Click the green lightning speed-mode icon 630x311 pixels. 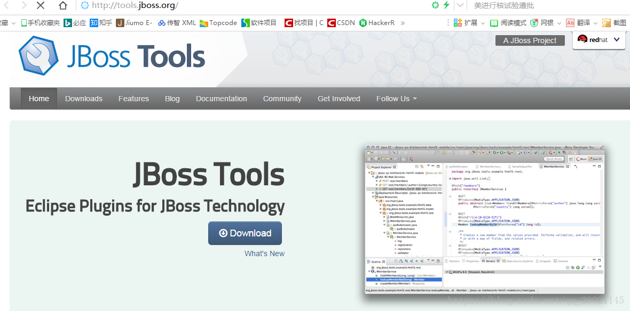[x=446, y=5]
